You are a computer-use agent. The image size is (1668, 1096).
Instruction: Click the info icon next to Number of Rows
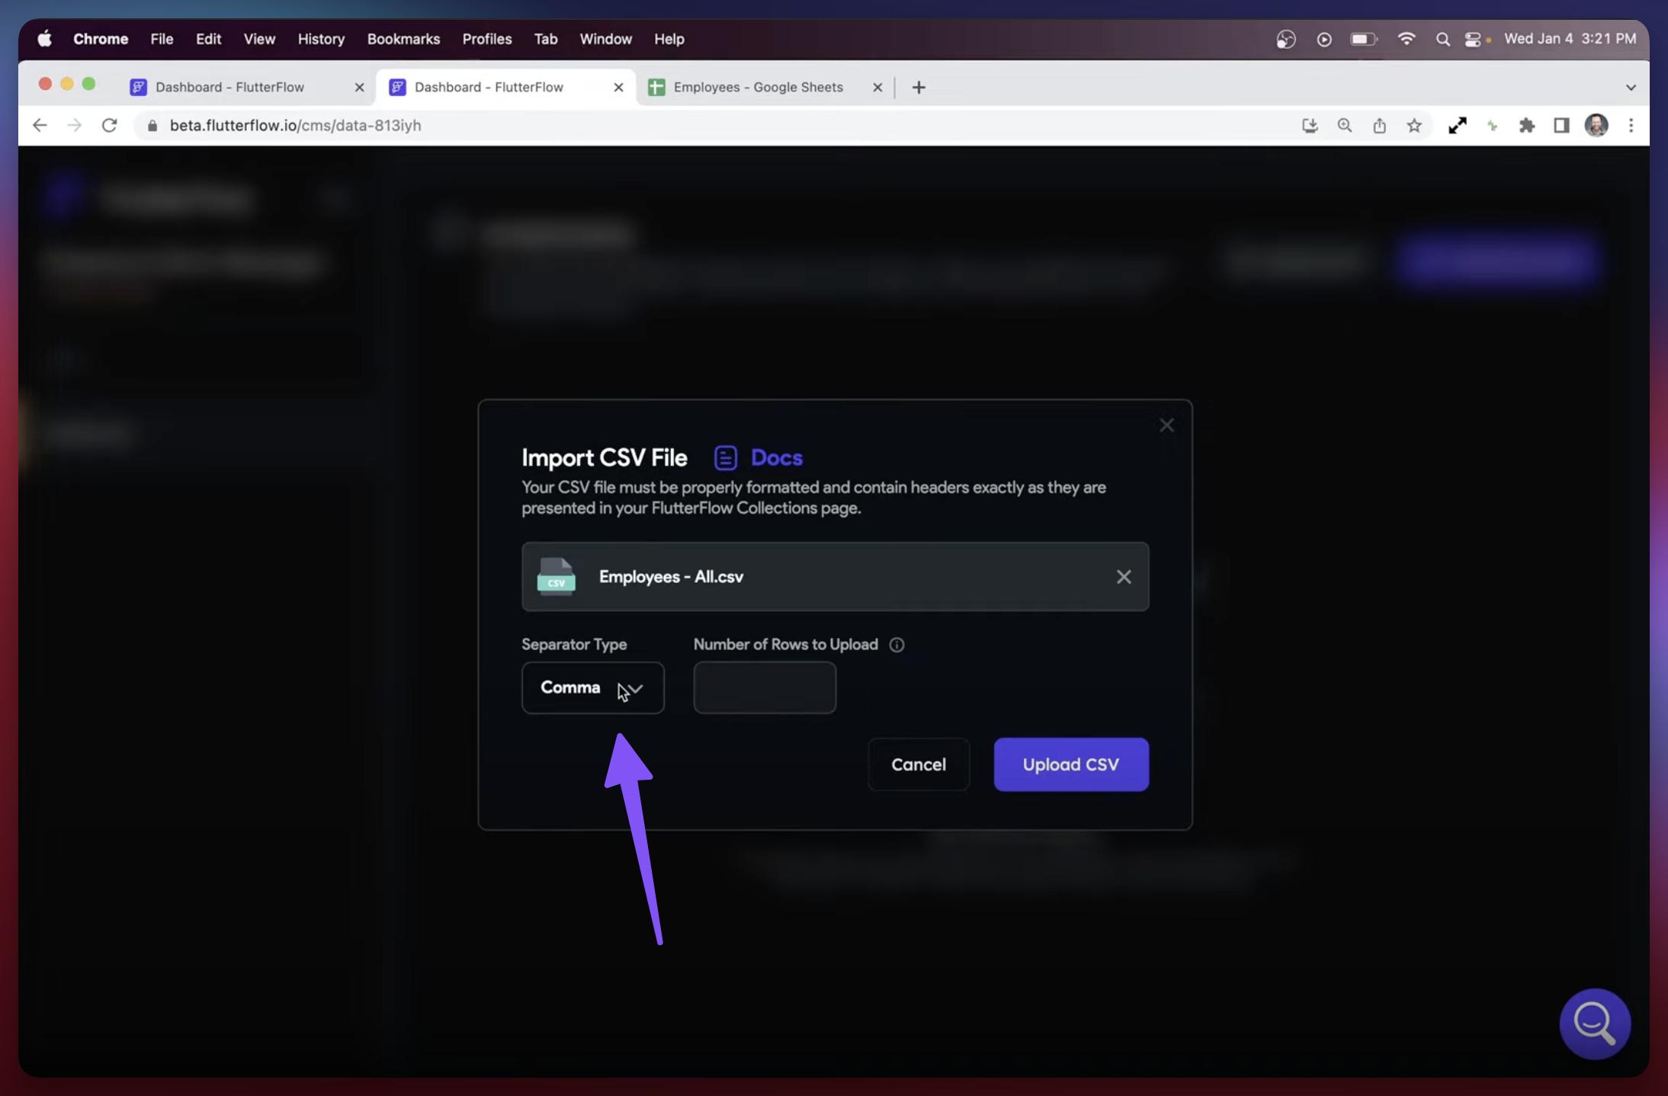click(895, 645)
